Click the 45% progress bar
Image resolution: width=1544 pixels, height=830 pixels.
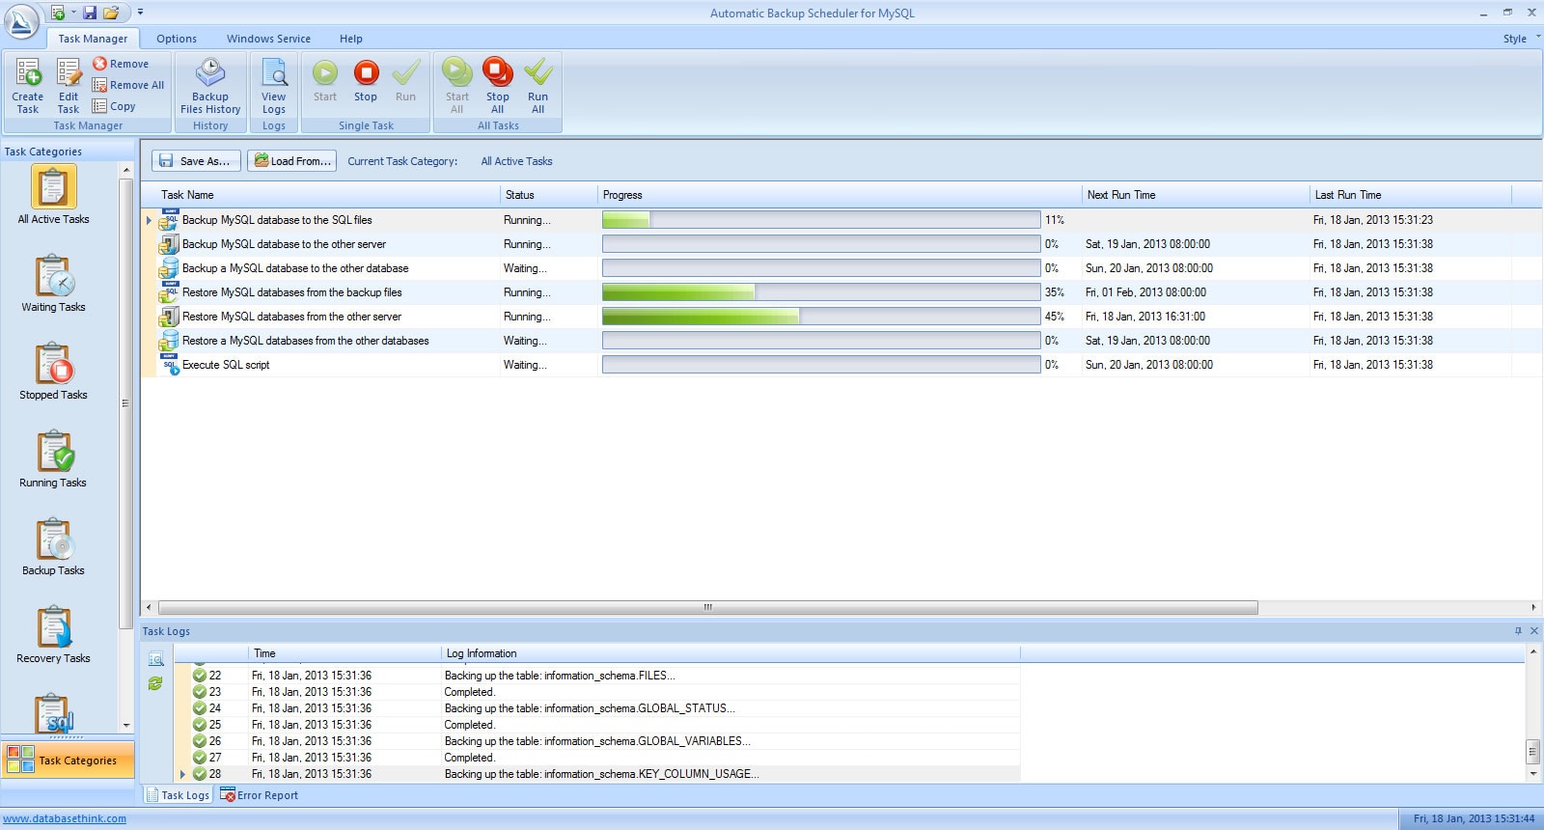tap(821, 317)
